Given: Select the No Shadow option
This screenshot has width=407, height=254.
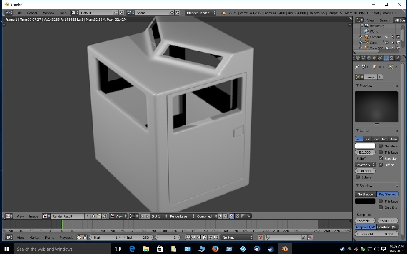Looking at the screenshot, I should tap(365, 194).
